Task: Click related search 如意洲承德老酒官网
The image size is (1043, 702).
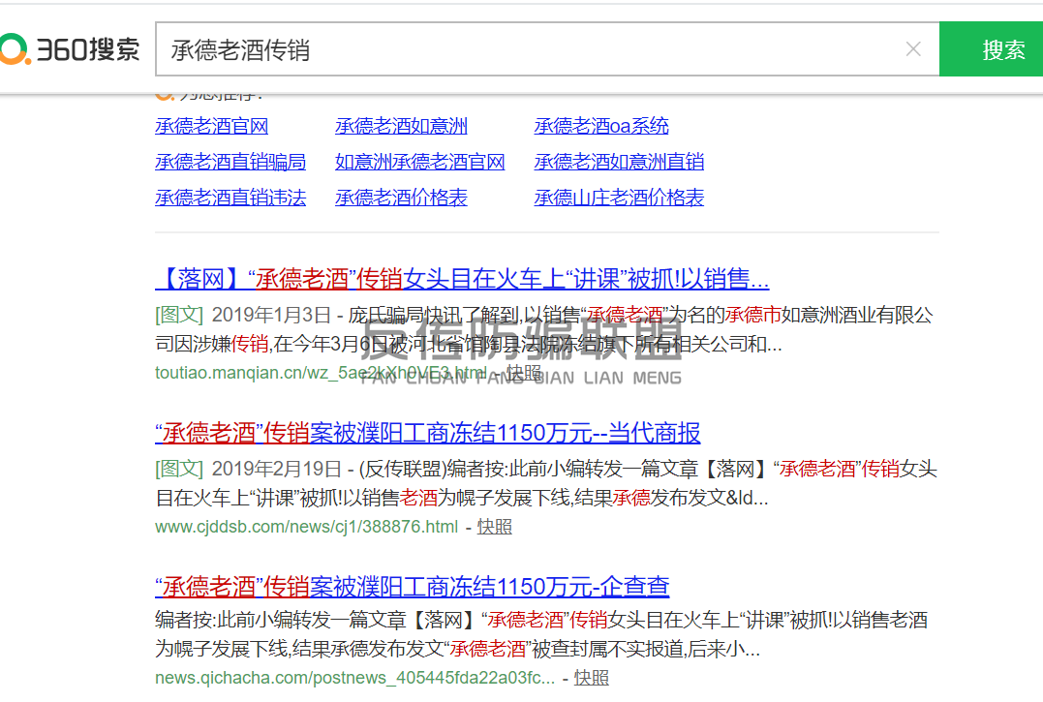Action: tap(419, 162)
